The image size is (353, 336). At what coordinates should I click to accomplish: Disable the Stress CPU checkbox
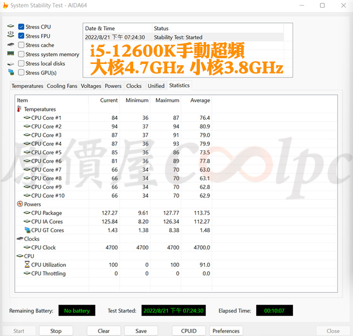click(21, 27)
